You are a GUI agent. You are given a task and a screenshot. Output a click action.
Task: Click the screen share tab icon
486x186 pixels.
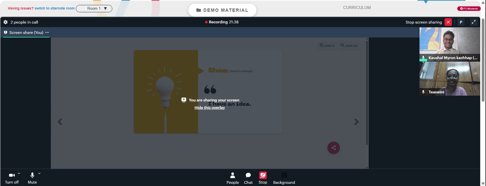(5, 32)
